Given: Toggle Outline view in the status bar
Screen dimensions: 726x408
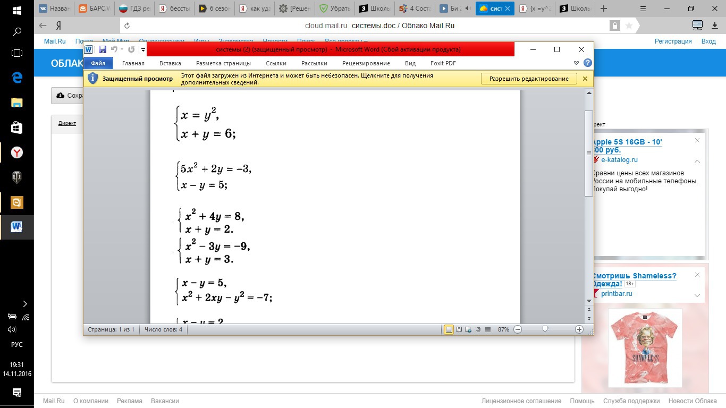Looking at the screenshot, I should point(478,329).
